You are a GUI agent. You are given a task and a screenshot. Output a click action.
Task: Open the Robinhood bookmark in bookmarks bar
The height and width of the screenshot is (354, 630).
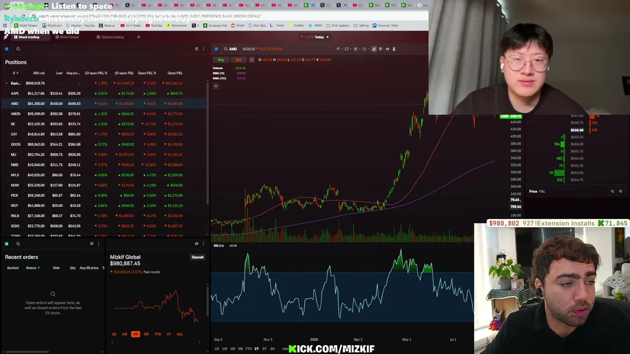(x=176, y=26)
